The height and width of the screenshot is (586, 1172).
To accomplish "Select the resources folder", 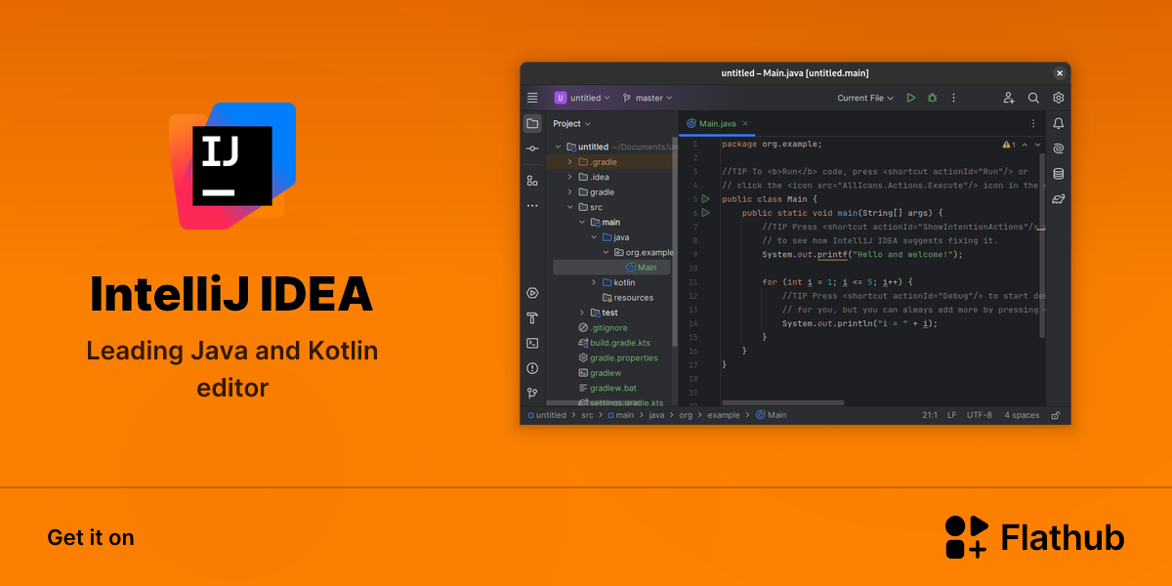I will [627, 298].
